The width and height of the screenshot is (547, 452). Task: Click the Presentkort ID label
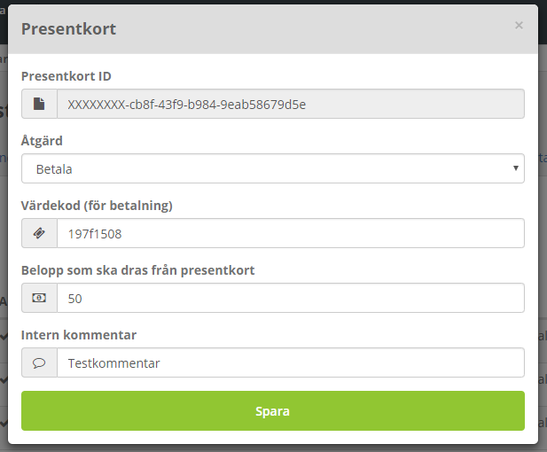coord(66,76)
